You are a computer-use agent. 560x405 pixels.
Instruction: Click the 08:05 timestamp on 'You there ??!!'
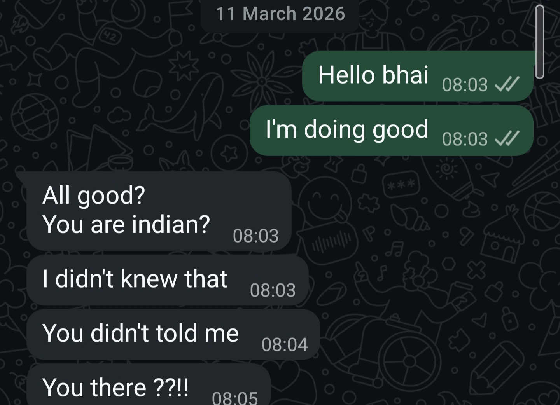click(235, 398)
